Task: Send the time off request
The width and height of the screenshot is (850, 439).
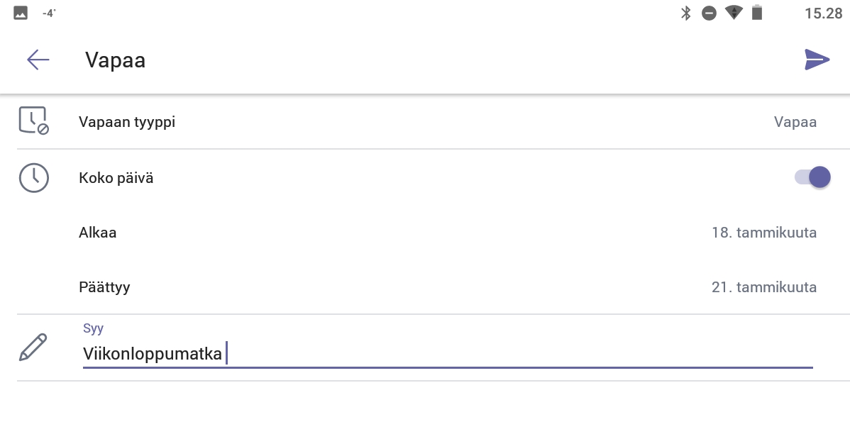Action: pos(817,60)
